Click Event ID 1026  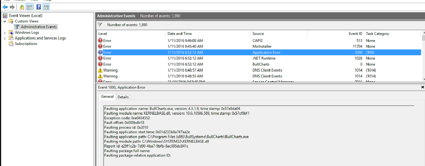point(358,58)
